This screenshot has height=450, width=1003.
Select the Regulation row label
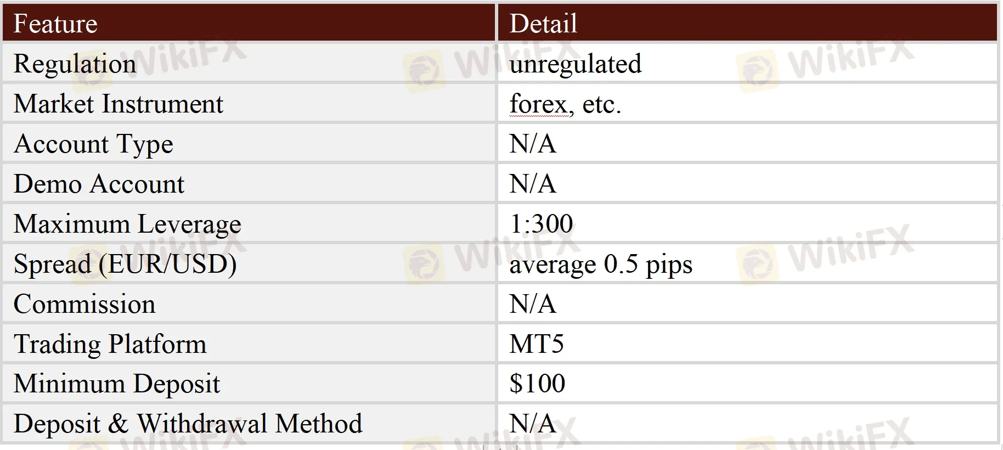click(75, 64)
